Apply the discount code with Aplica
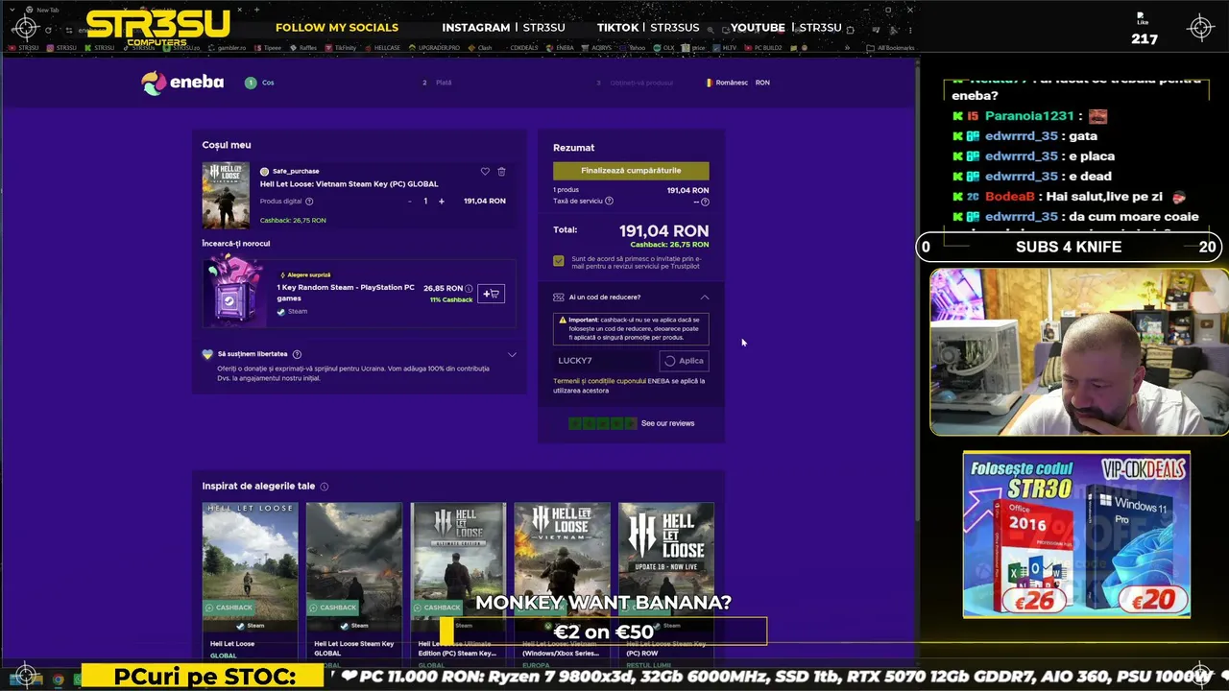 (685, 361)
